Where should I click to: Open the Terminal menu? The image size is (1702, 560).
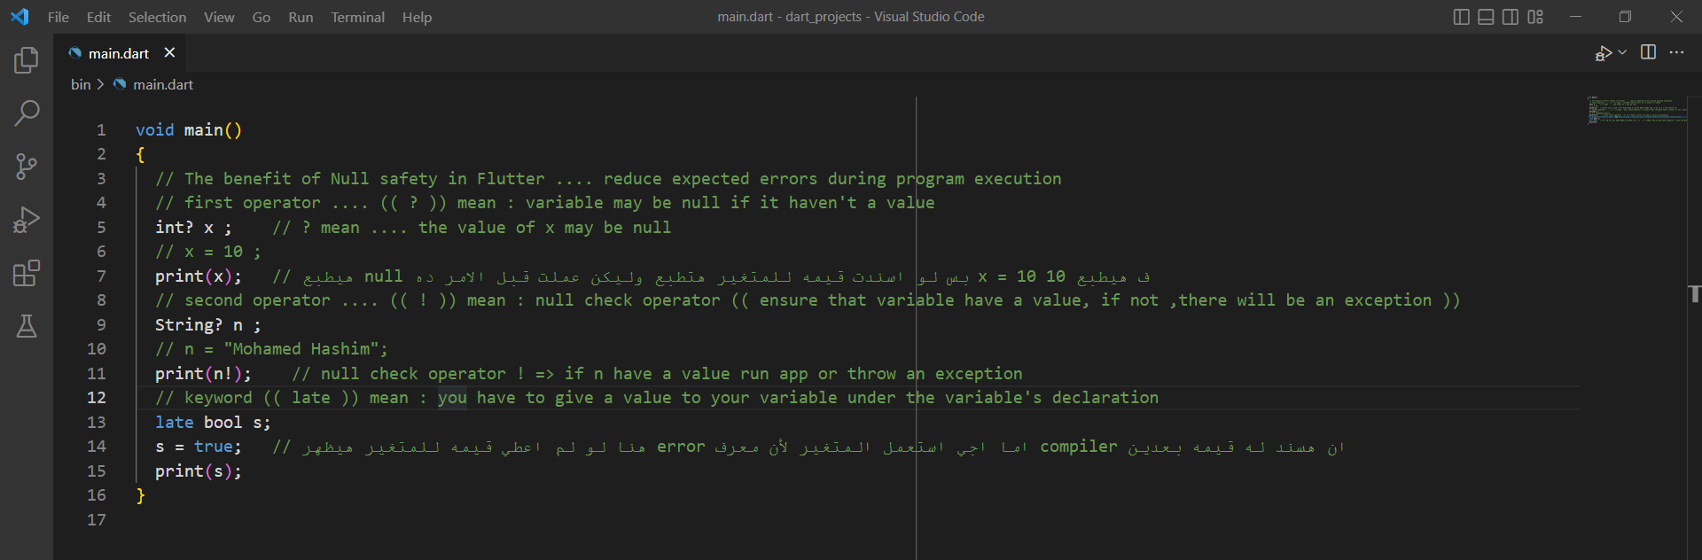click(357, 17)
